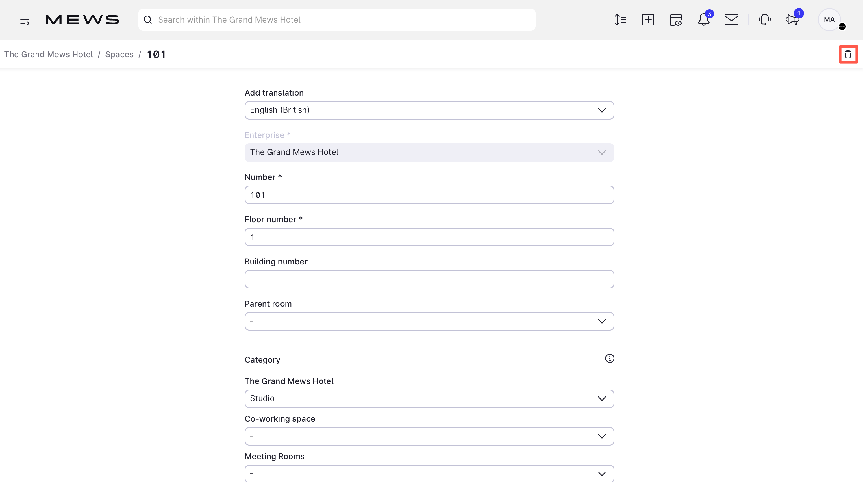Click the Number input field

(429, 194)
